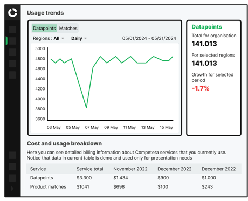The image size is (248, 201).
Task: Click the 05 May axis label
Action: coord(73,127)
